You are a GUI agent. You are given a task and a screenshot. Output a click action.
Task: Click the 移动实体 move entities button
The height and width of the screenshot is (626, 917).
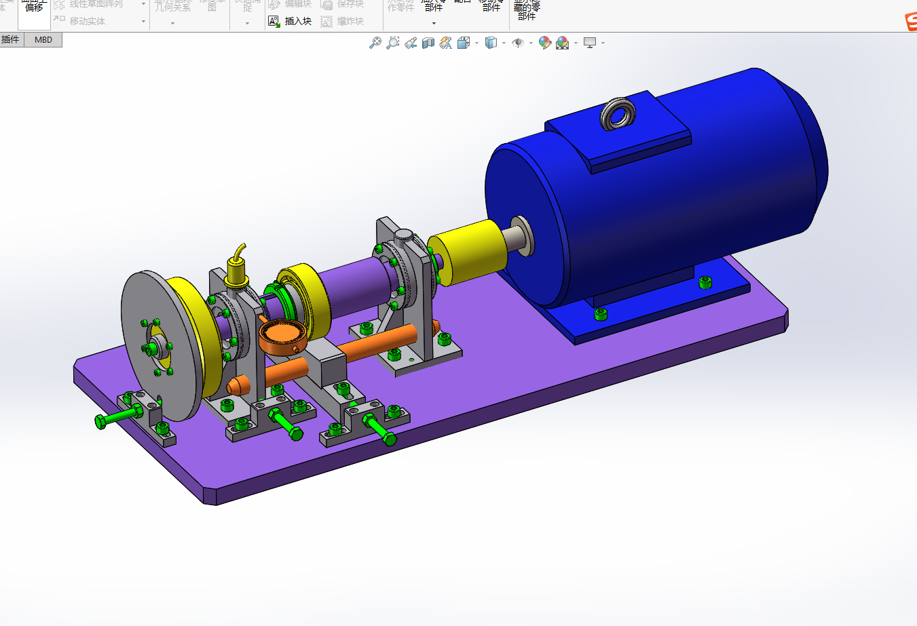(80, 21)
